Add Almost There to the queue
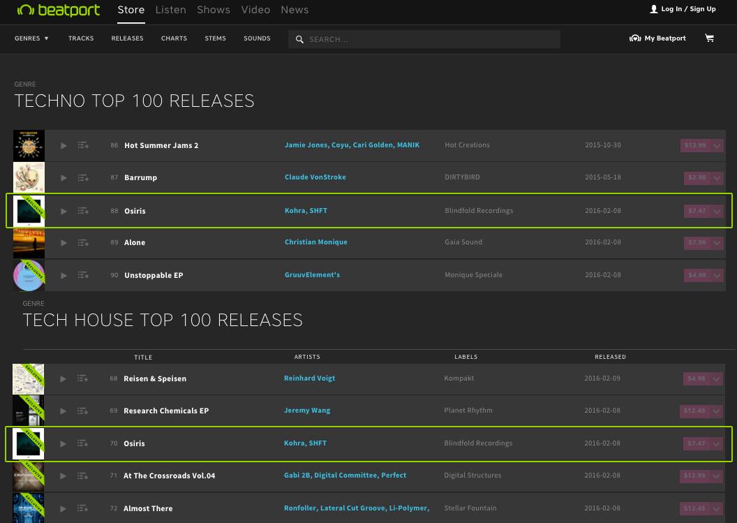Image resolution: width=737 pixels, height=523 pixels. pyautogui.click(x=83, y=508)
